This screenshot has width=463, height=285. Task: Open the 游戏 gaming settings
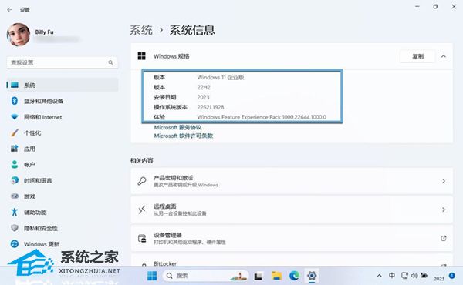click(62, 196)
